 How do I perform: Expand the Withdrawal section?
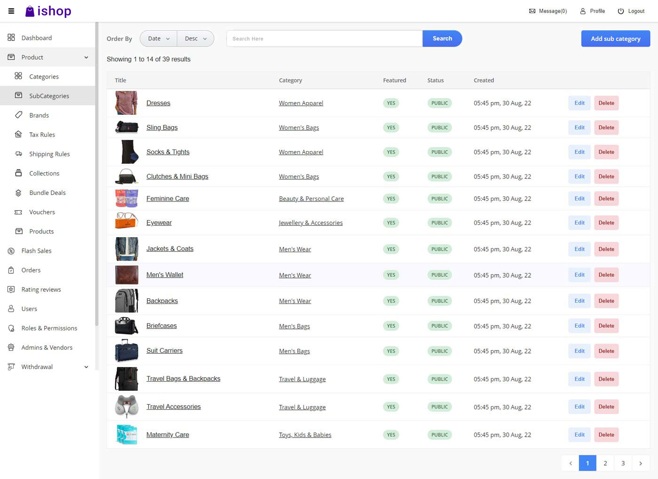86,367
